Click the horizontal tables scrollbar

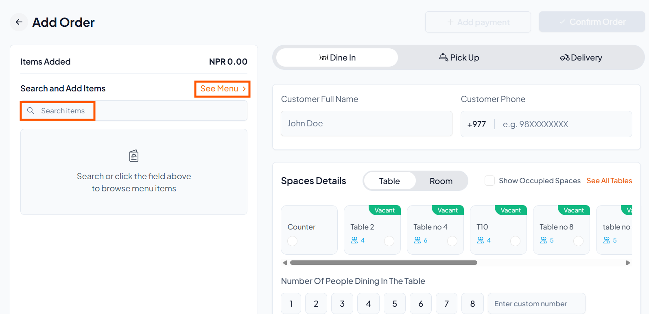[x=383, y=263]
